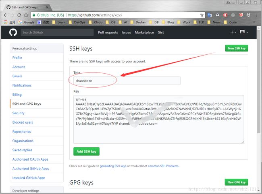Bookmark page with the star icon
The width and height of the screenshot is (262, 194).
202,15
